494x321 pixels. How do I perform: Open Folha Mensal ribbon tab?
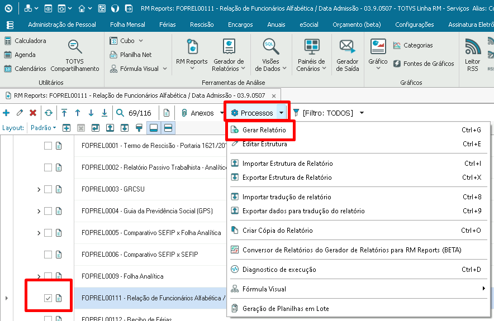click(x=127, y=25)
